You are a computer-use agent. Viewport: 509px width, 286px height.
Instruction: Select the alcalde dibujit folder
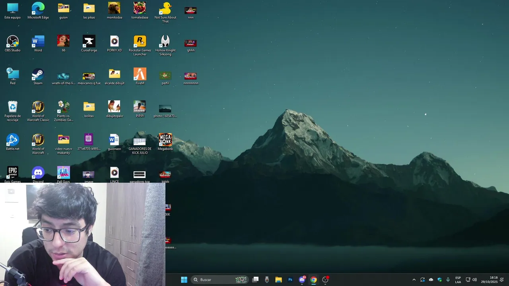point(115,77)
